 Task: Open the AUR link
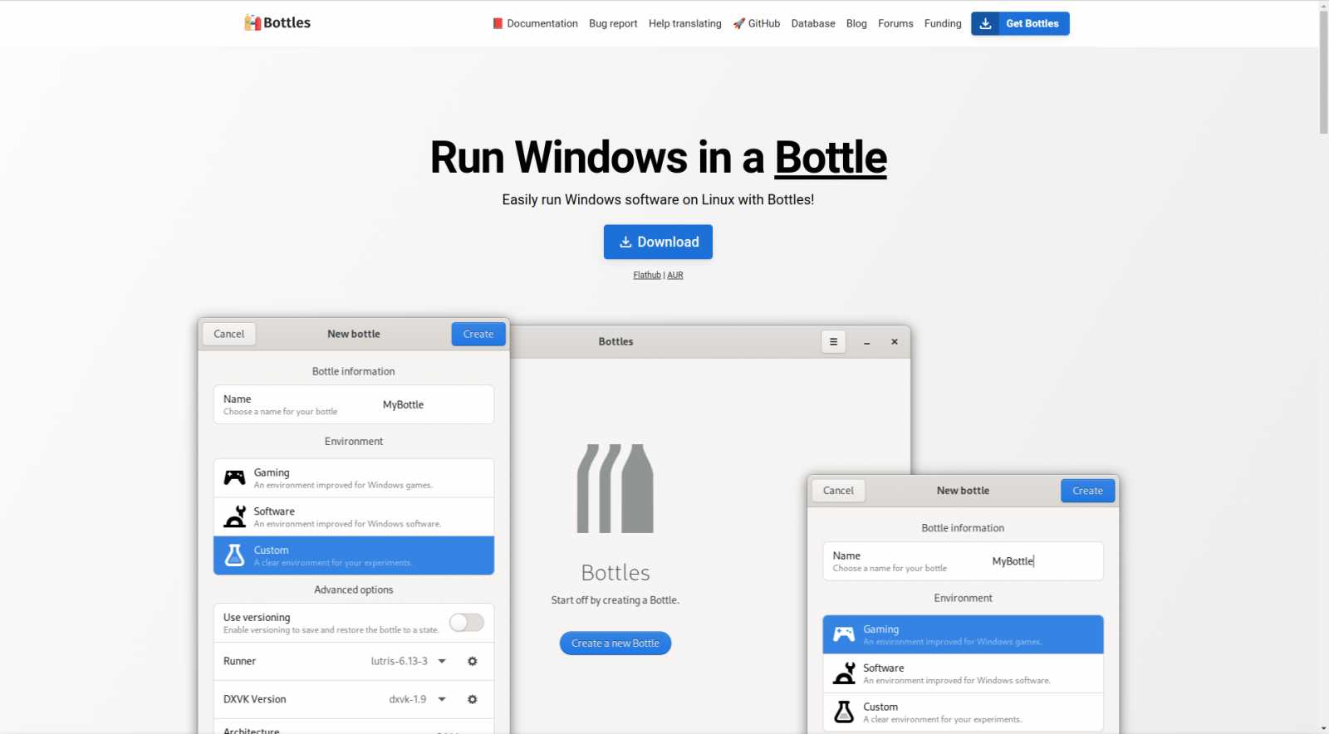(x=675, y=275)
